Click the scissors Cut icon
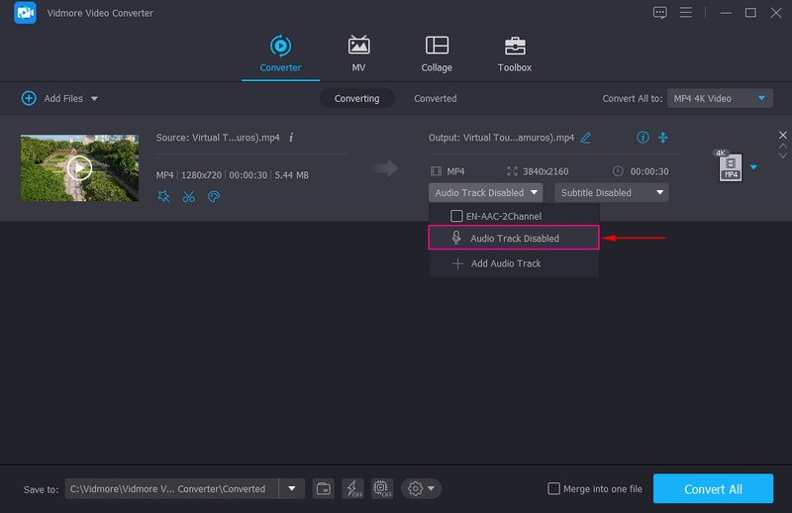The height and width of the screenshot is (513, 792). tap(189, 196)
